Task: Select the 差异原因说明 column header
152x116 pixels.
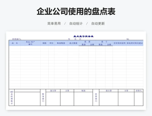Action: click(x=119, y=43)
